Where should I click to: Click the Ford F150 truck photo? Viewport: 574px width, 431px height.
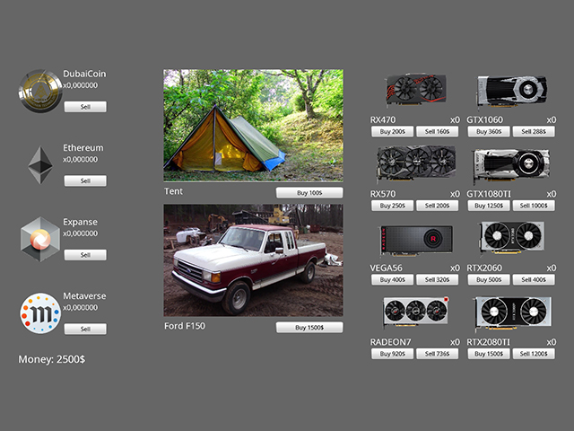point(253,260)
